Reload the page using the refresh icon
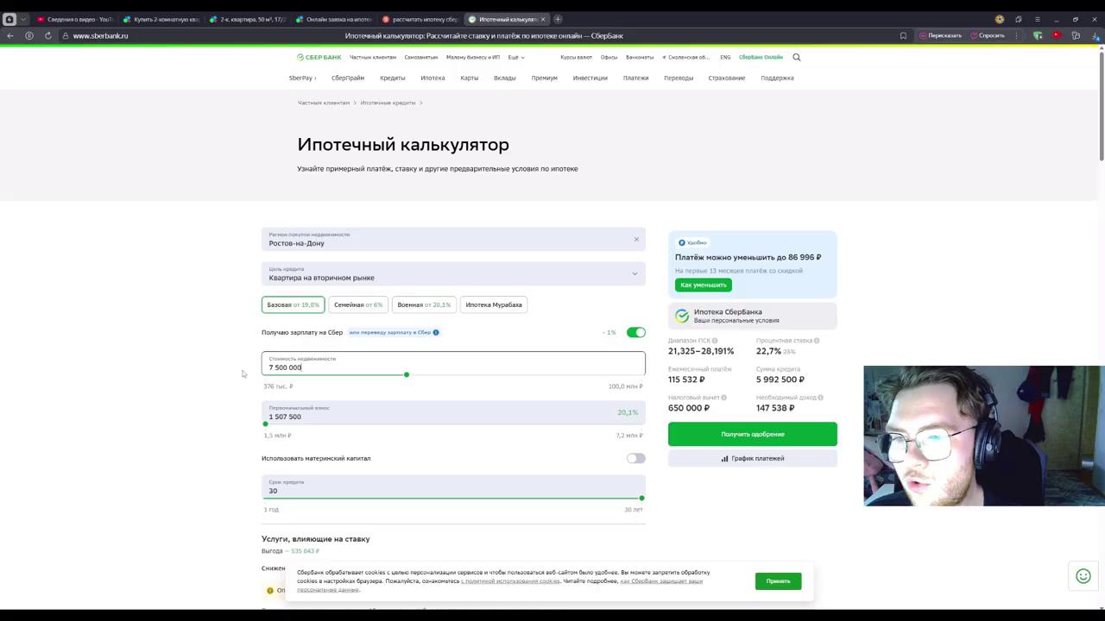Screen dimensions: 1105x621 click(x=47, y=35)
